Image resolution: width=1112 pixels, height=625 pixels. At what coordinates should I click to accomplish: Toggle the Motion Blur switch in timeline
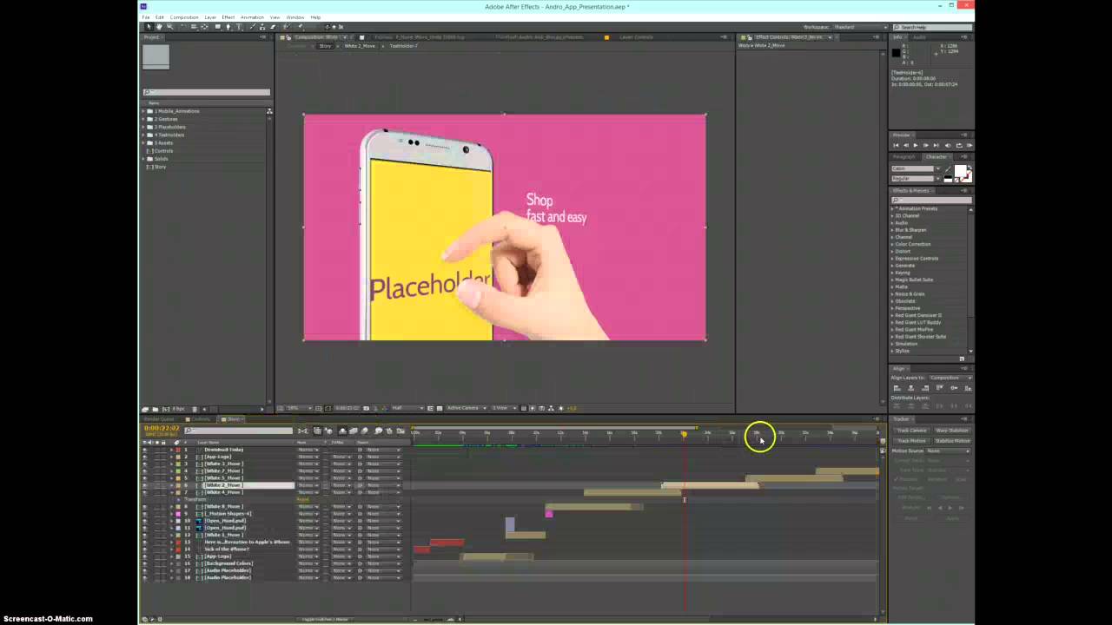click(x=365, y=431)
